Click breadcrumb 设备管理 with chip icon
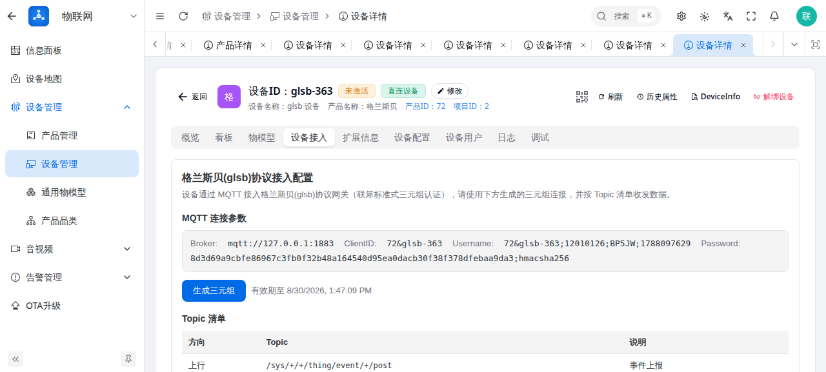Viewport: 826px width, 372px height. tap(226, 16)
